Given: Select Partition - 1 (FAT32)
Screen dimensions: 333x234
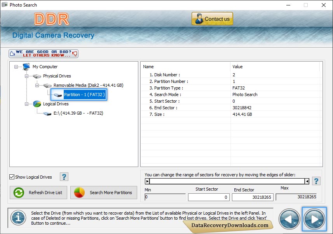Looking at the screenshot, I should pyautogui.click(x=85, y=95).
